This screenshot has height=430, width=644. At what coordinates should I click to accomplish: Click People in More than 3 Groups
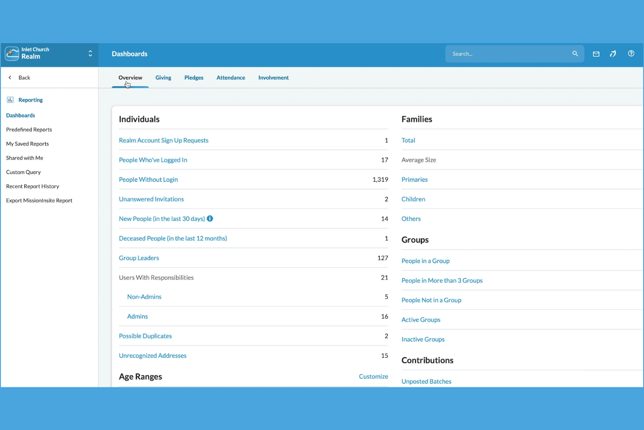pos(442,281)
